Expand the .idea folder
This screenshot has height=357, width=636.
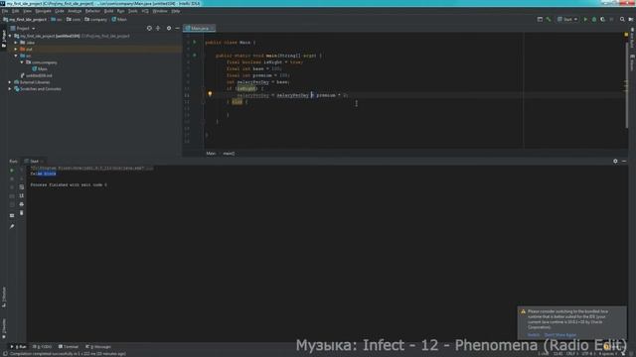[x=16, y=43]
